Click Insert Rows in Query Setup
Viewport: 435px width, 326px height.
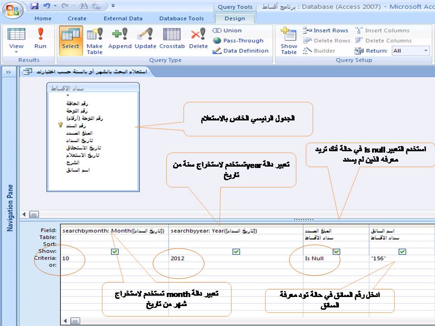pyautogui.click(x=325, y=30)
